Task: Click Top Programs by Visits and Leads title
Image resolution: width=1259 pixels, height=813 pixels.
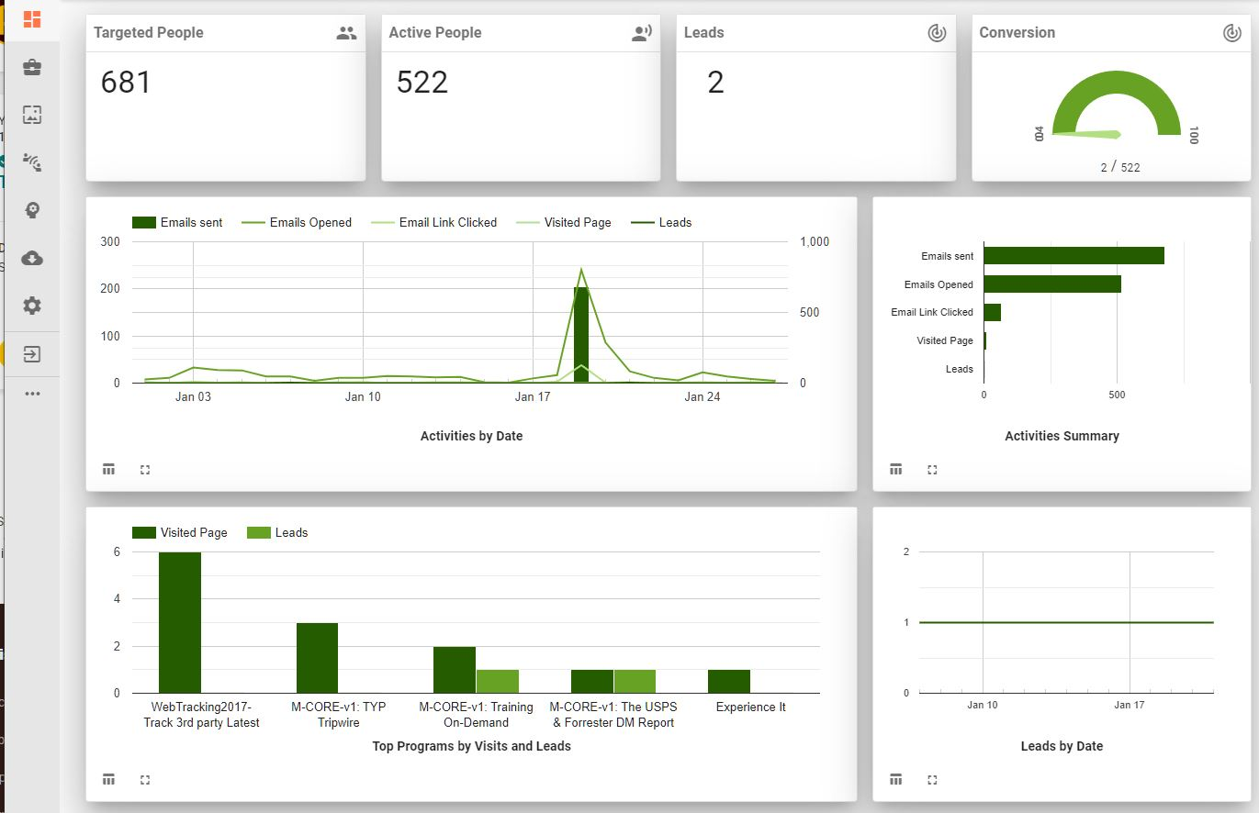Action: pos(471,746)
